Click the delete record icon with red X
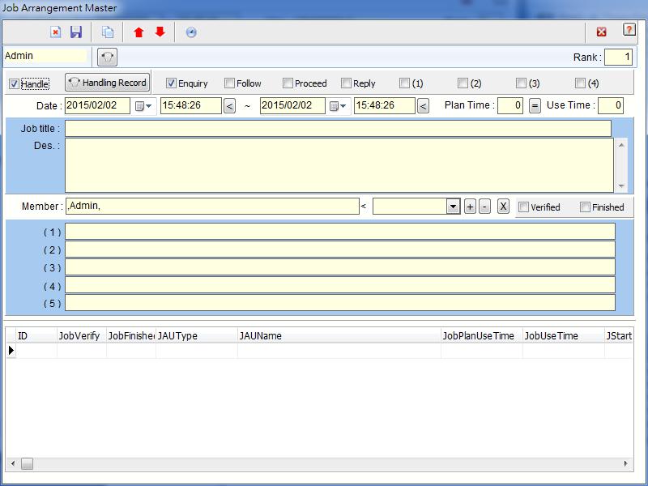 [x=55, y=32]
